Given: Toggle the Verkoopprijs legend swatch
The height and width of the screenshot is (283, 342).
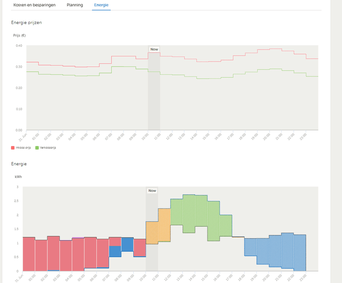Looking at the screenshot, I should [x=37, y=148].
